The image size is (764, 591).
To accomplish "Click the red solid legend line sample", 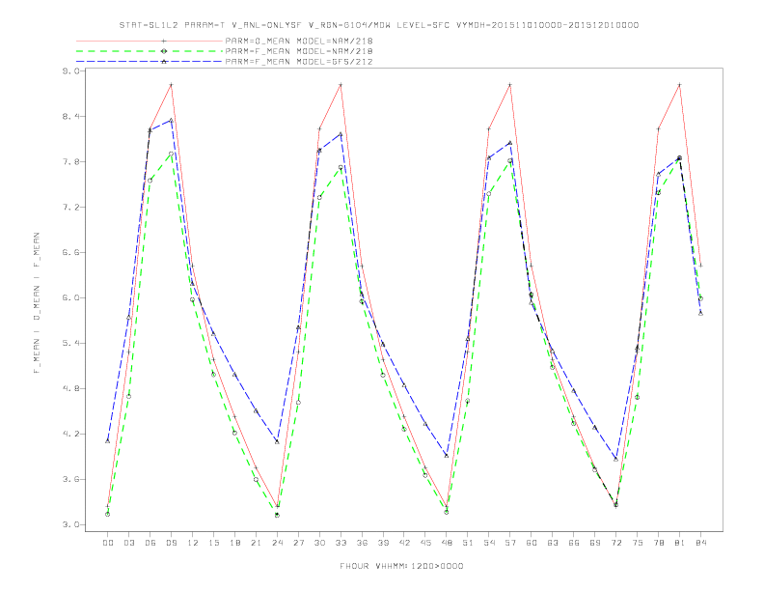I will coord(150,41).
